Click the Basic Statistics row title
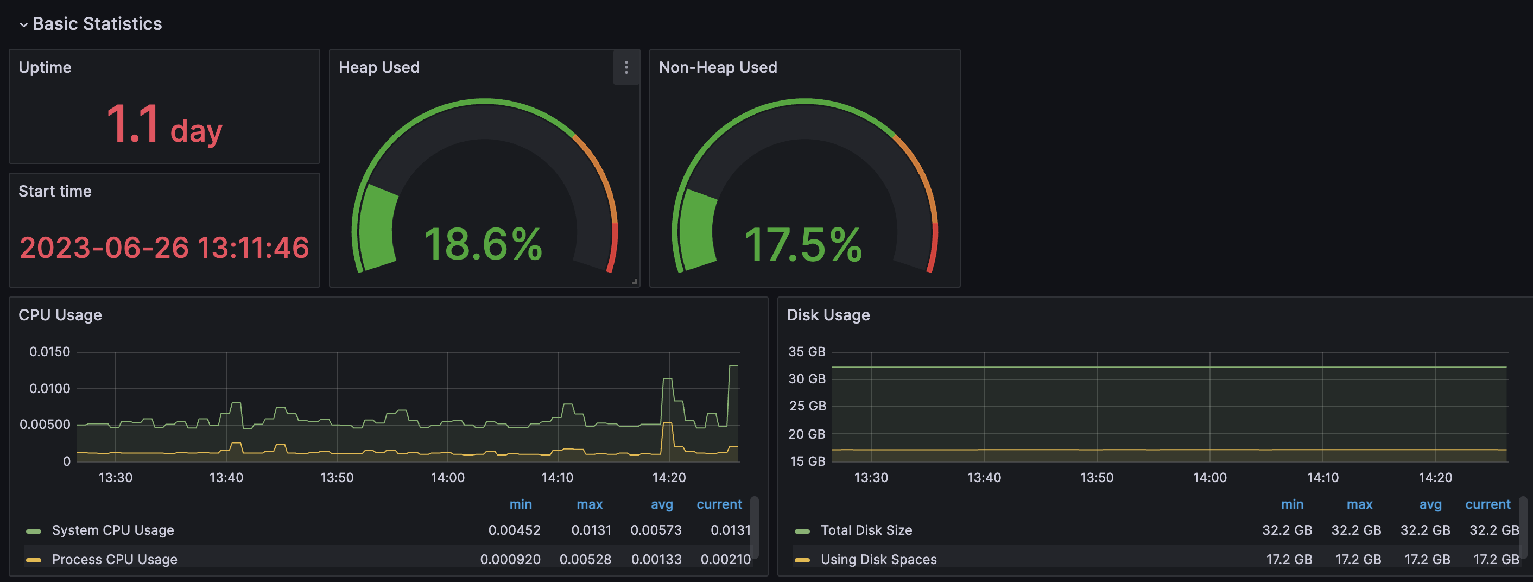This screenshot has width=1533, height=582. pyautogui.click(x=97, y=24)
